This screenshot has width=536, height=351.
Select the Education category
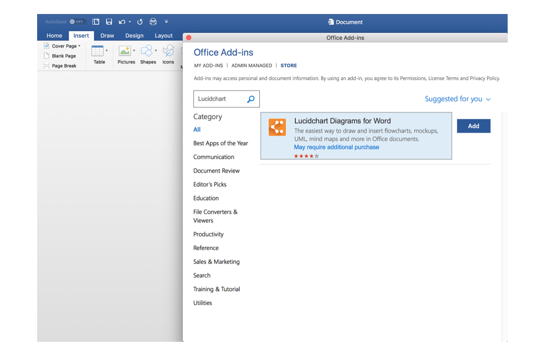coord(206,198)
